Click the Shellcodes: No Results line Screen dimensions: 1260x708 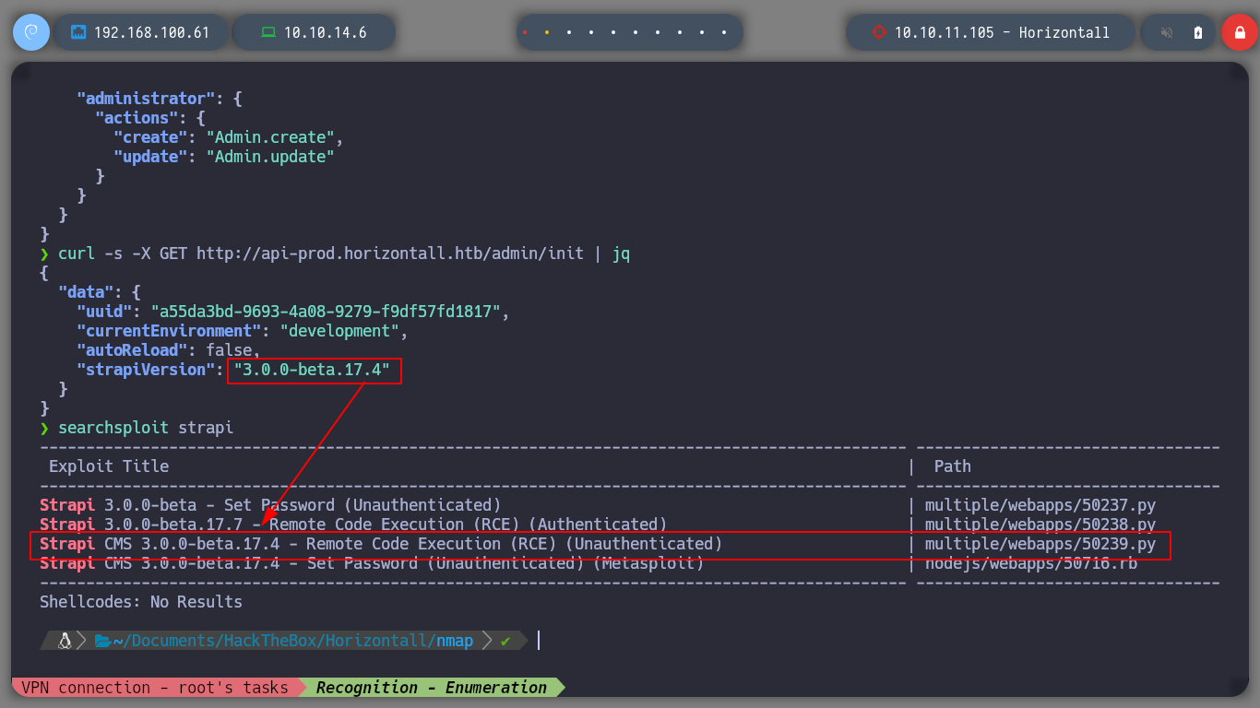[x=141, y=602]
